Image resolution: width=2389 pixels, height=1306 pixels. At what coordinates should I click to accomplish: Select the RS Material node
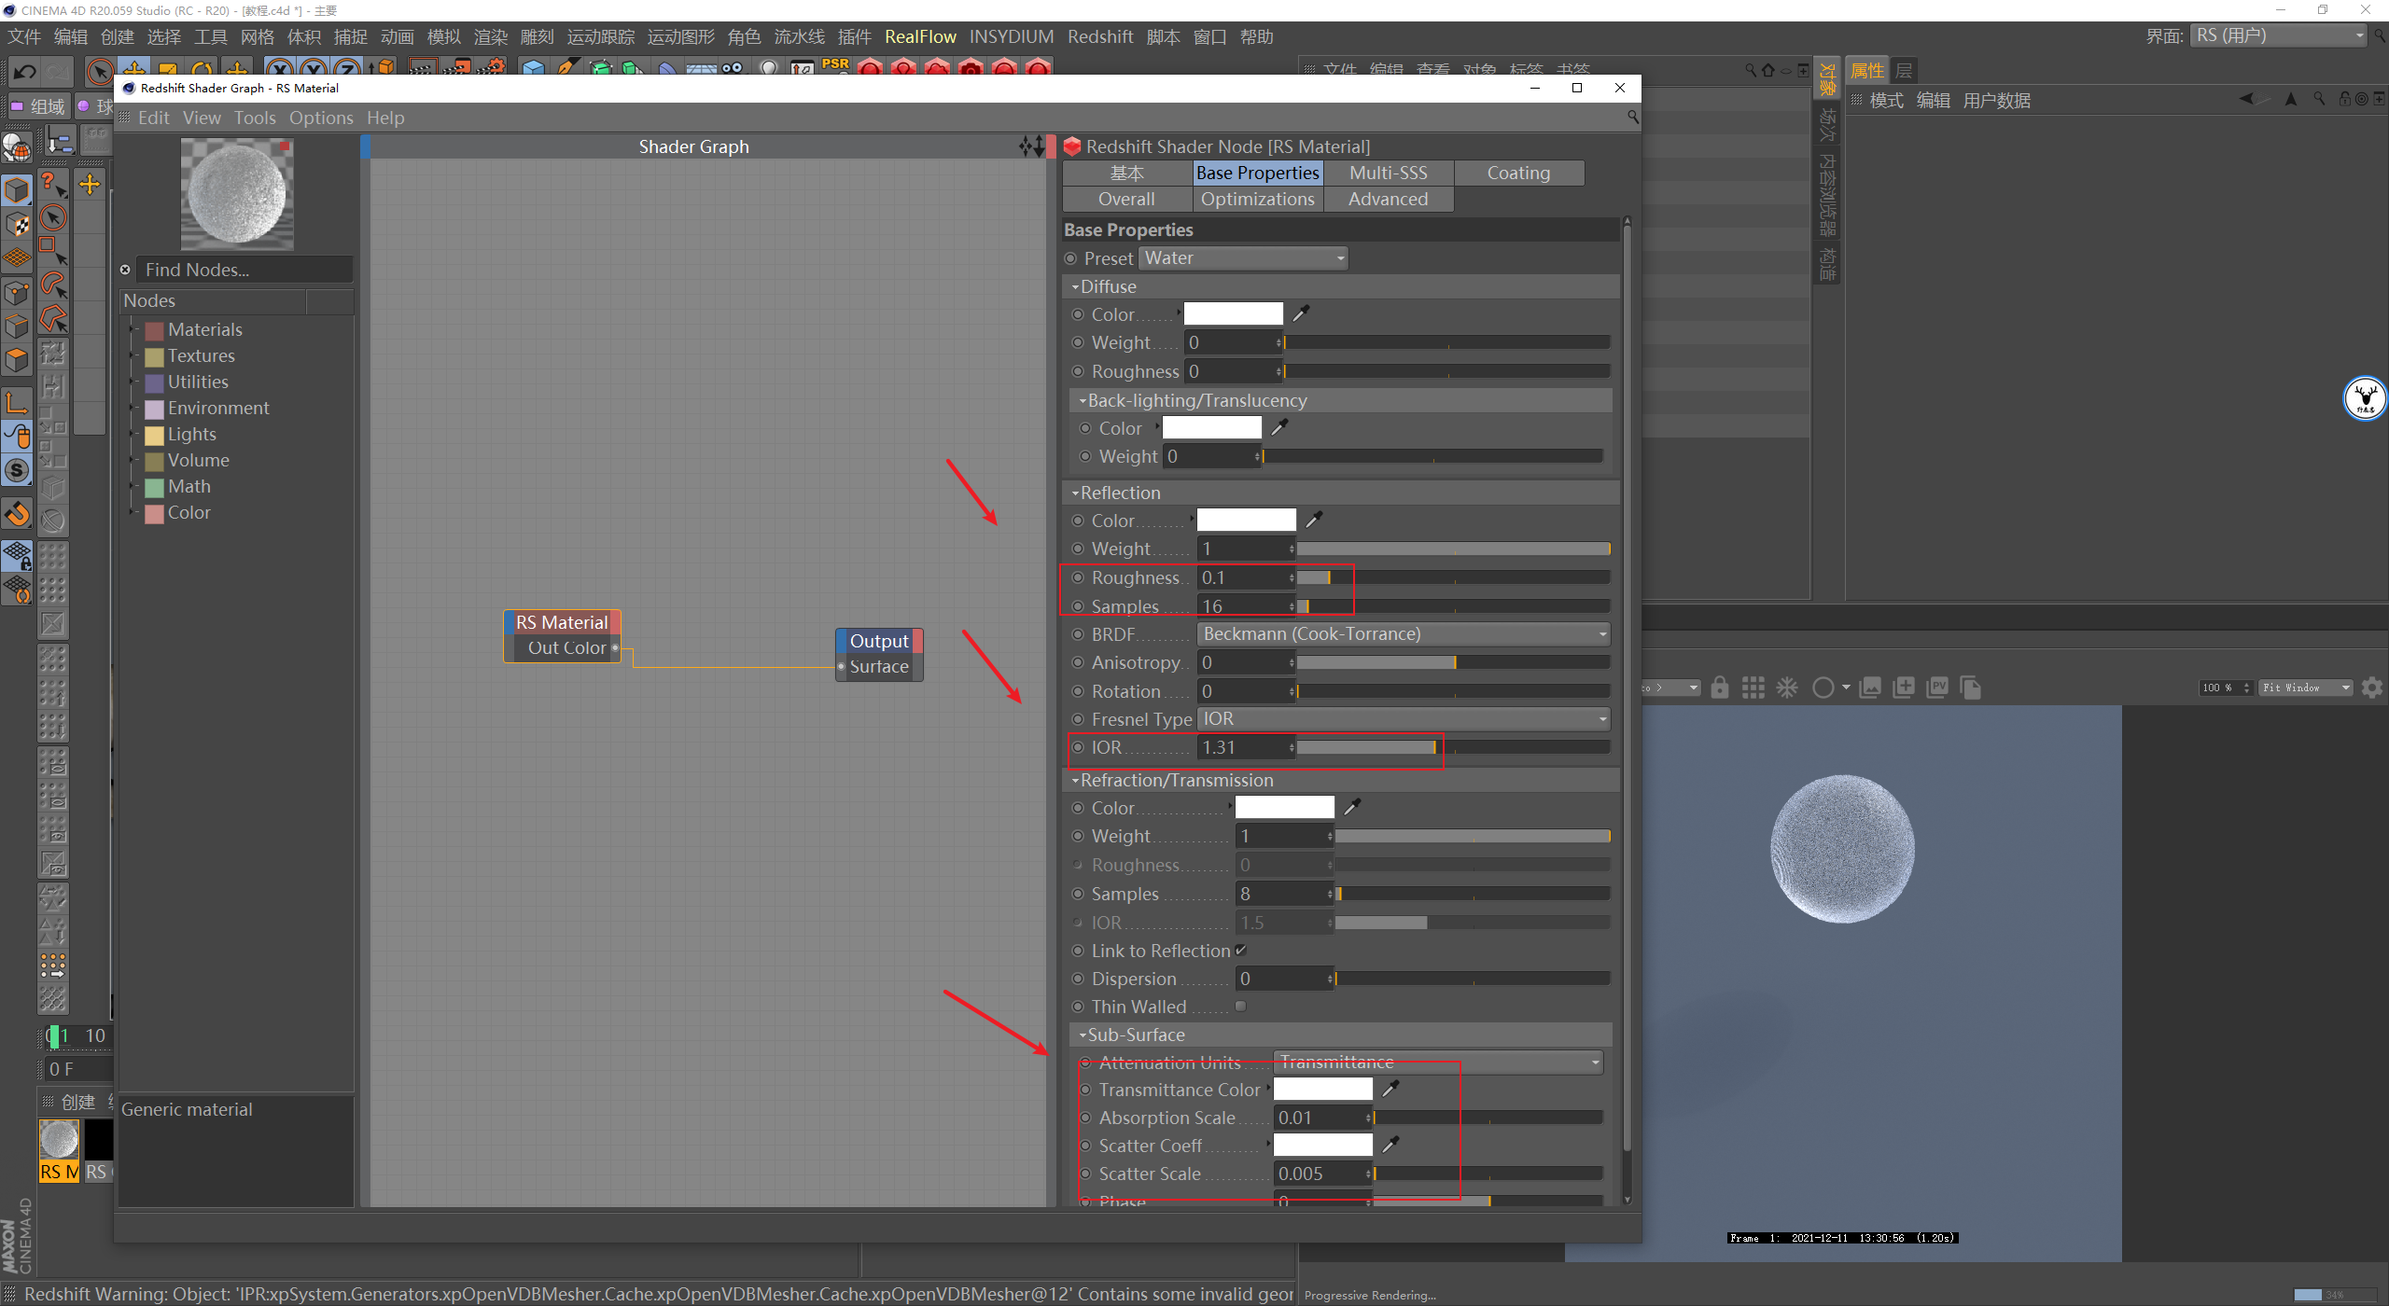(562, 622)
